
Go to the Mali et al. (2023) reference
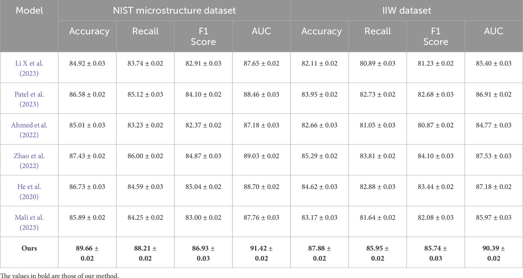tap(29, 221)
